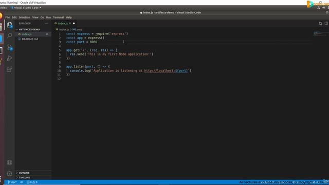Follow the http://localhost link in code
Viewport: 329px width, 185px height.
point(166,71)
